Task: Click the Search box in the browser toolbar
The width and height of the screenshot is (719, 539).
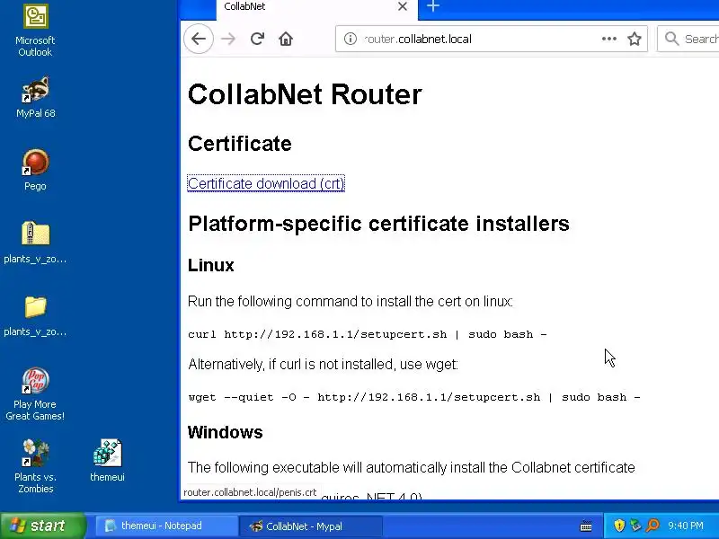Action: [x=688, y=39]
